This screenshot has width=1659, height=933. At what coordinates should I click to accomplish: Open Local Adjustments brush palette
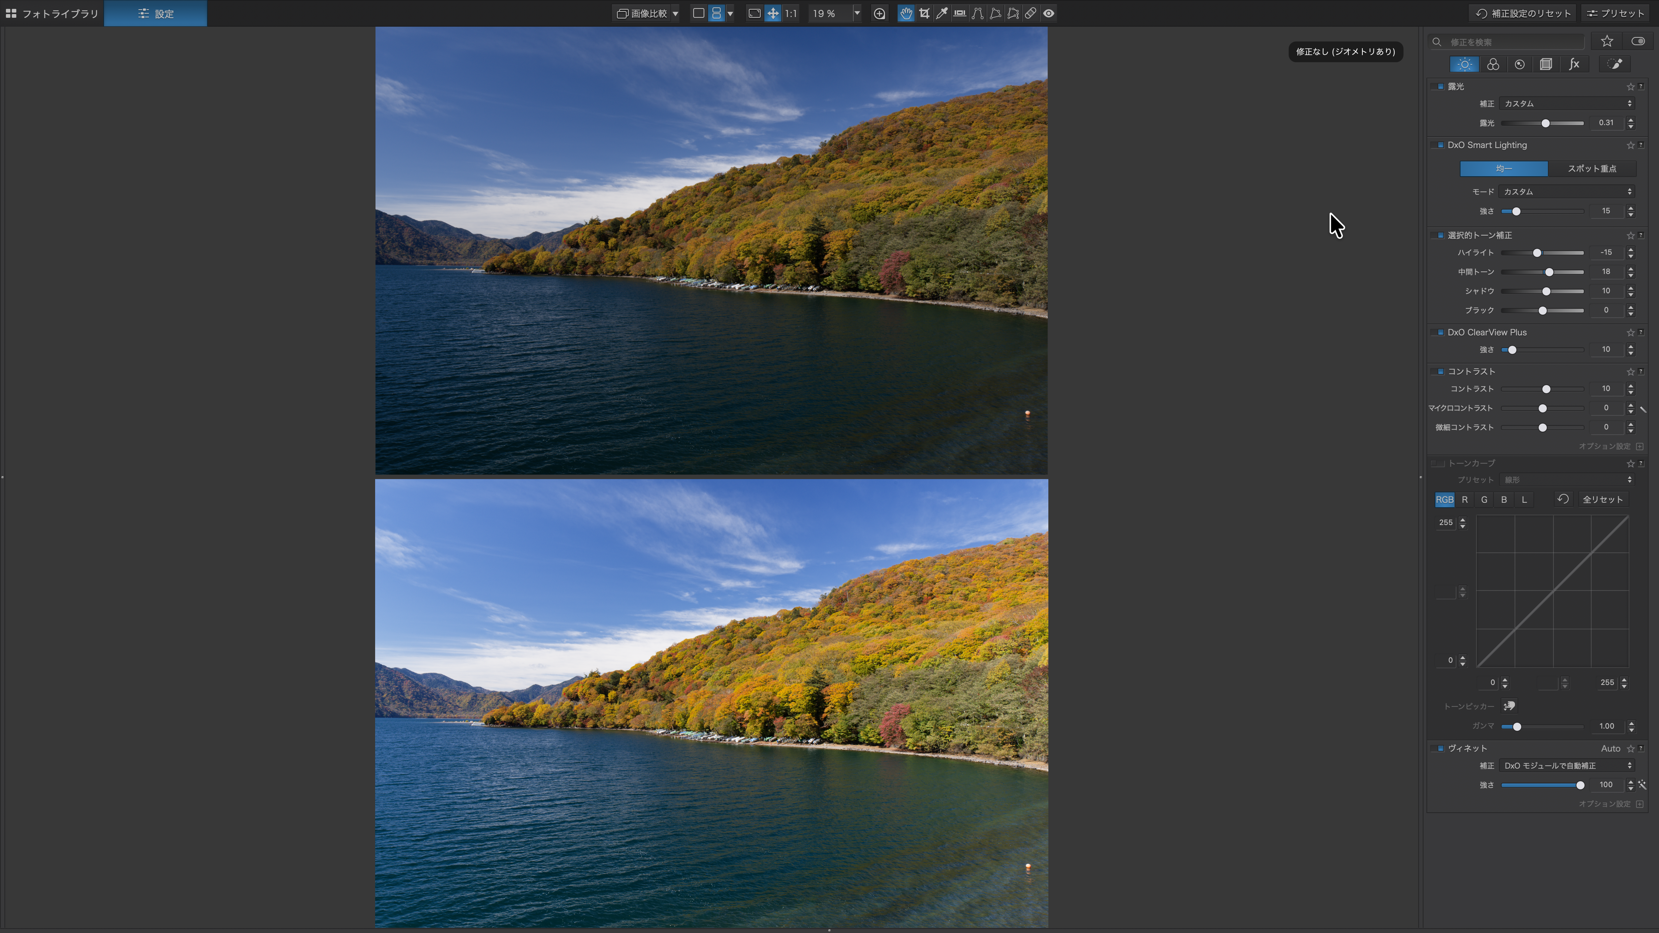(1615, 64)
